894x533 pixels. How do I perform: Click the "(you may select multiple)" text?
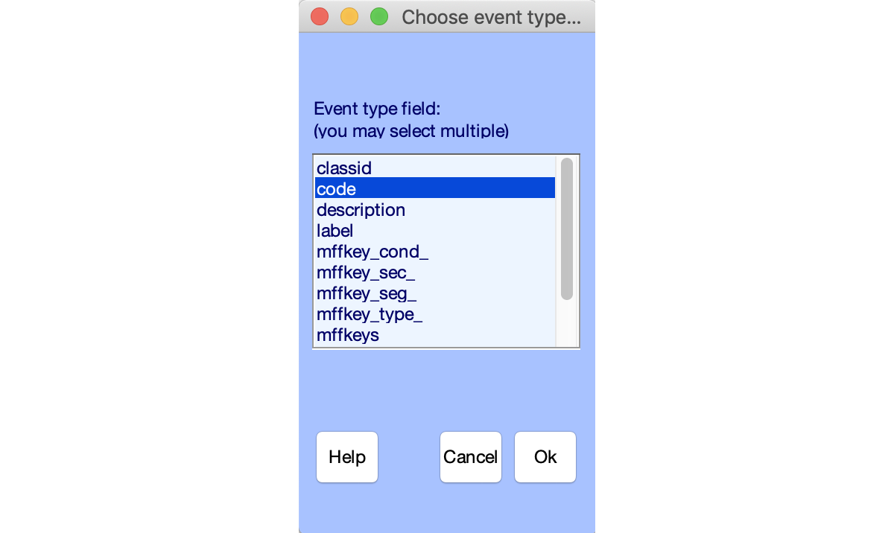(x=411, y=131)
